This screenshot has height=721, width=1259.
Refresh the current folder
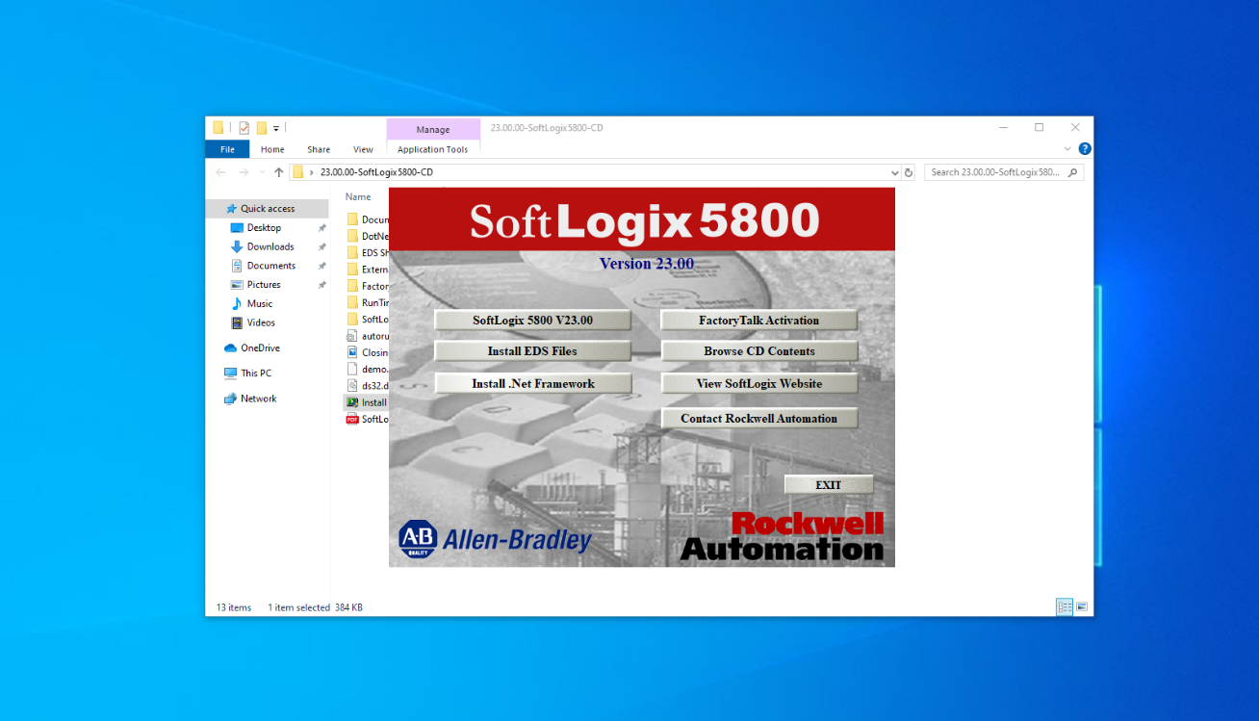coord(909,172)
